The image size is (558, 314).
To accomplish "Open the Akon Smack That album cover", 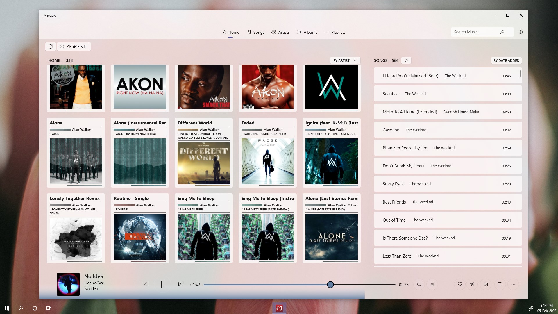I will coord(204,87).
